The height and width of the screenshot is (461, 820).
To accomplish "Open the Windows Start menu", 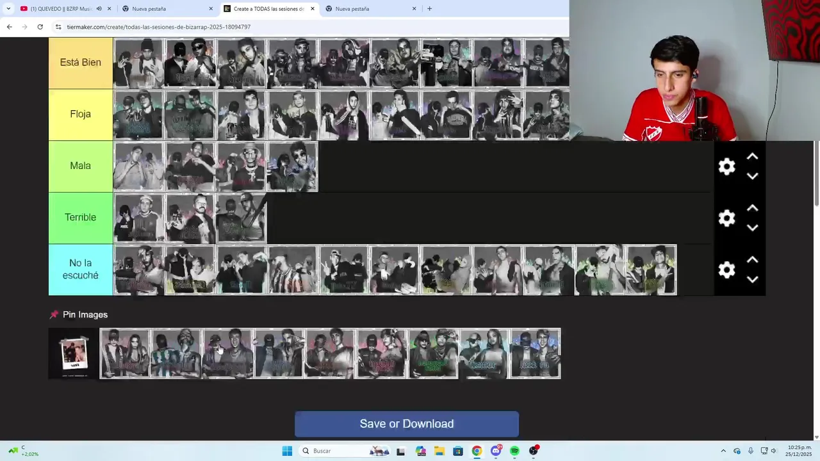I will 287,451.
